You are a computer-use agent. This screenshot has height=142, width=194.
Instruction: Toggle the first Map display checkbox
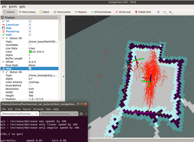(30, 28)
